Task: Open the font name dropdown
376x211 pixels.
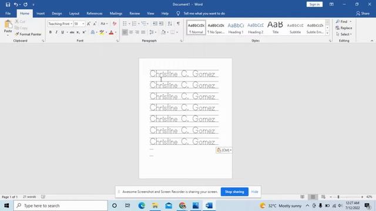Action: point(71,23)
